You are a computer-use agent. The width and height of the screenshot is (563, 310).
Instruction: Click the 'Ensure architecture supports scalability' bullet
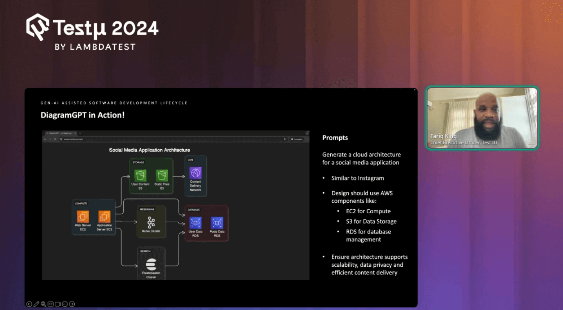[369, 265]
